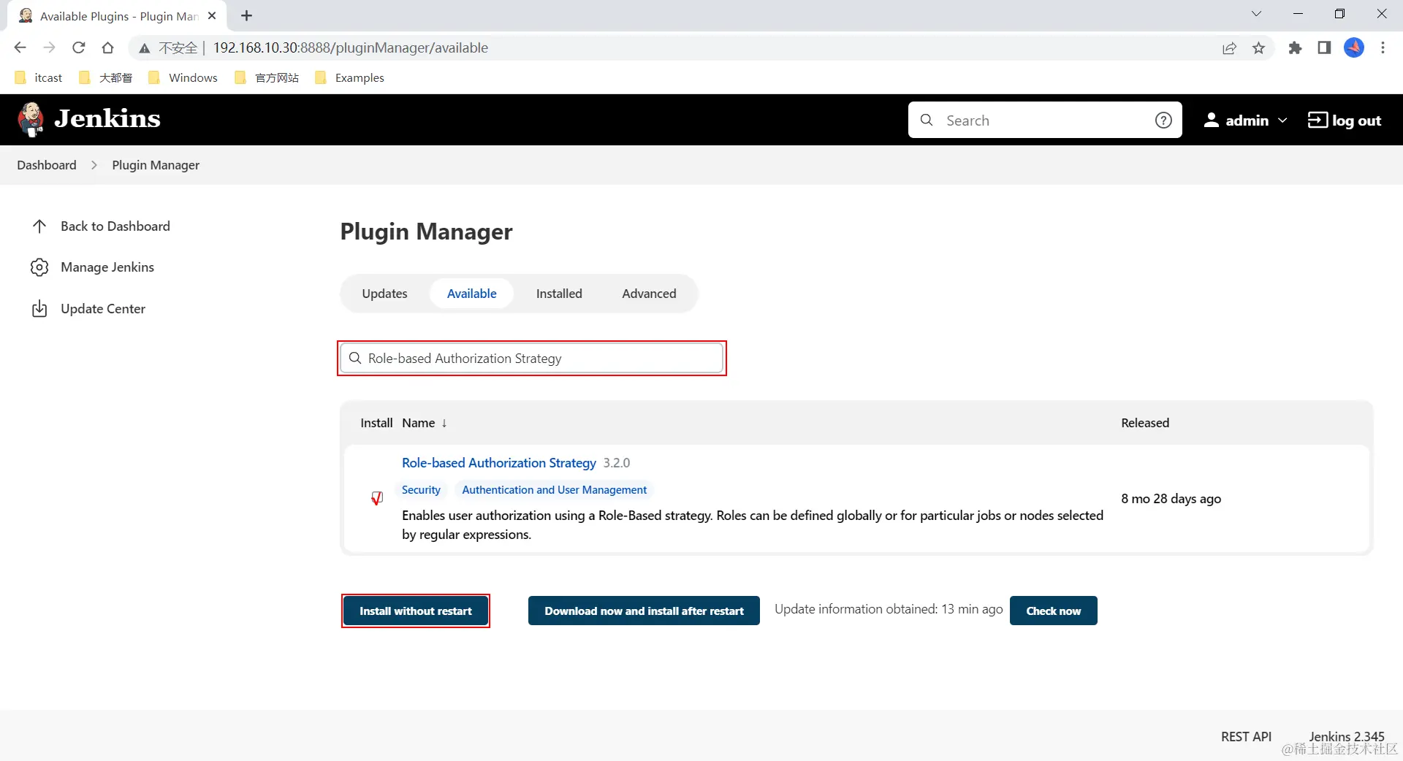Viewport: 1403px width, 761px height.
Task: Click the Back to Dashboard up-arrow icon
Action: coord(39,226)
